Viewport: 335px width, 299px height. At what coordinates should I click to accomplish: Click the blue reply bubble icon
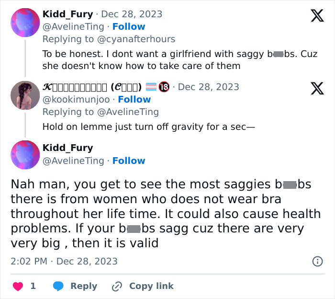click(58, 286)
